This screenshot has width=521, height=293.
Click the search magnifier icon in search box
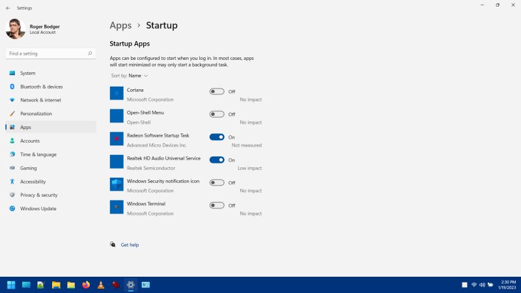90,53
